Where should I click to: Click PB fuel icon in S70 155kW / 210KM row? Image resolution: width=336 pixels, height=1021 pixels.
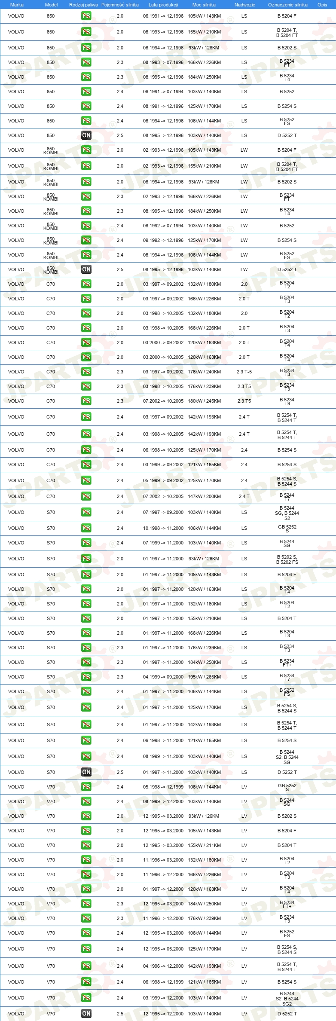pos(86,618)
